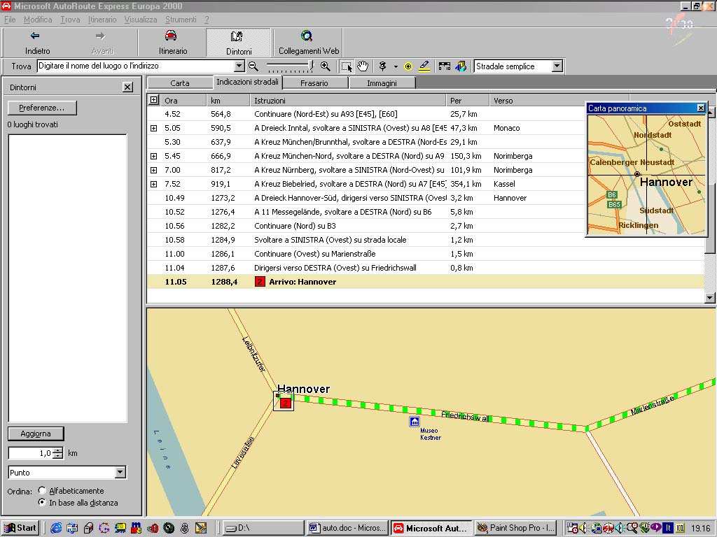Switch to Paint Shop Pro taskbar button
Screen dimensions: 717x537
point(516,528)
